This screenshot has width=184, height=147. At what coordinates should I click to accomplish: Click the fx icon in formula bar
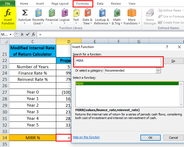[33, 34]
